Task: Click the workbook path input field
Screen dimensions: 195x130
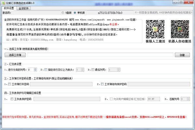Action: click(x=100, y=55)
